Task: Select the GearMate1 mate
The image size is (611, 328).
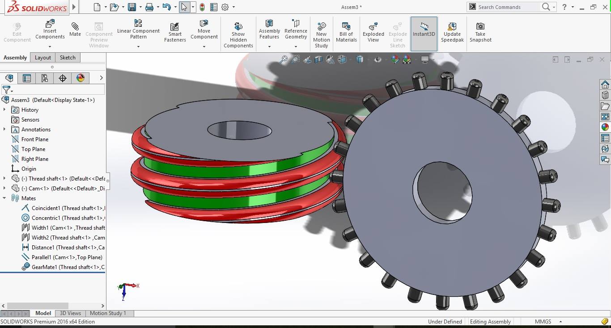Action: 63,267
